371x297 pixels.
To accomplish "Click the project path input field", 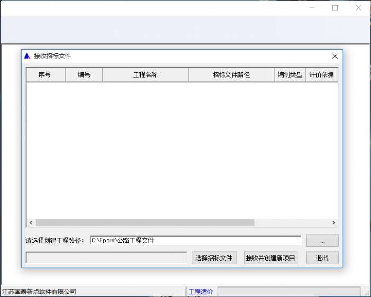I will (196, 240).
